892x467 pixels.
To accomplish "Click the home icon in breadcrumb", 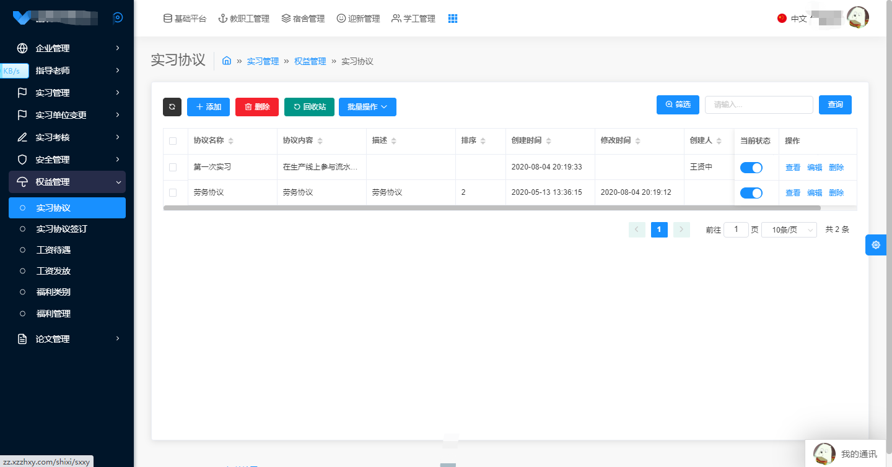I will coord(227,61).
